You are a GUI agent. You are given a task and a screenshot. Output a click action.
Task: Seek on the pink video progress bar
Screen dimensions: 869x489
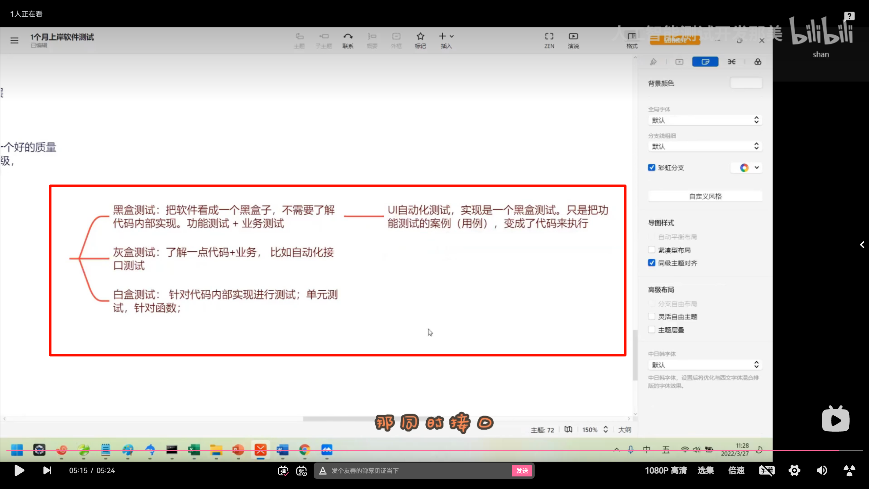434,451
